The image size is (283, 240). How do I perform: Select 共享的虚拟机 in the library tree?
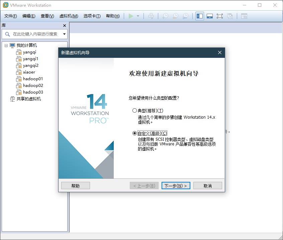29,99
